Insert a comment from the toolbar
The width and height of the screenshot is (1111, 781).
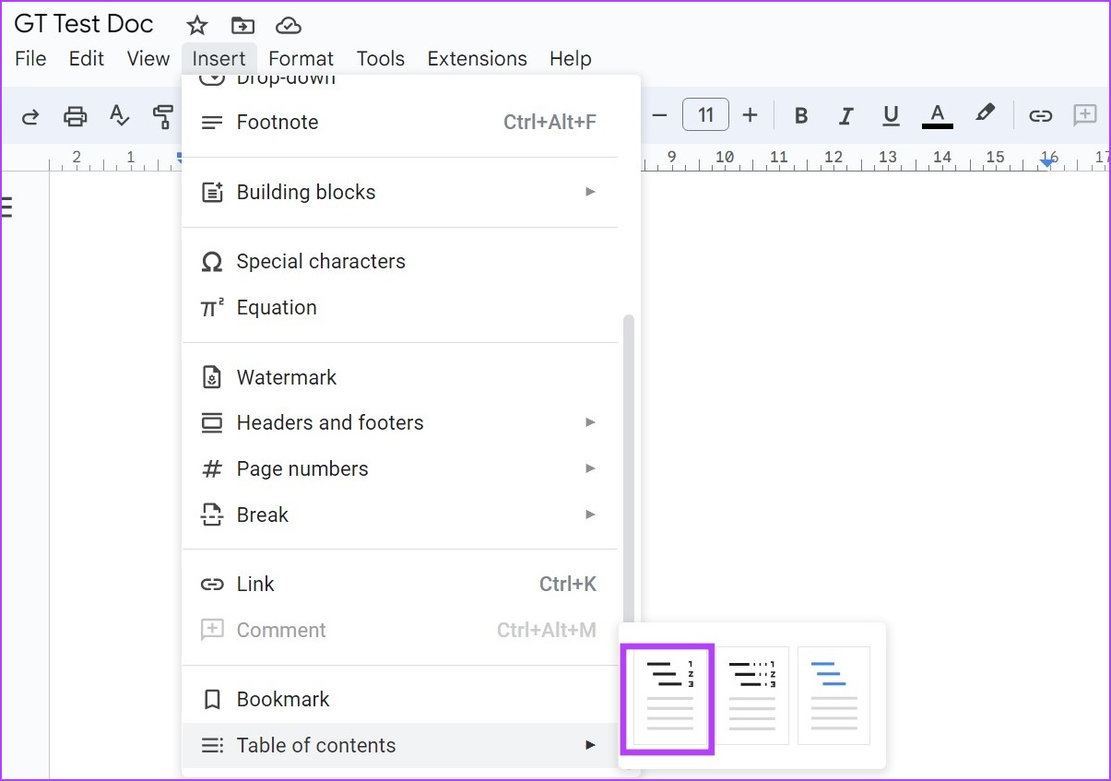1085,114
